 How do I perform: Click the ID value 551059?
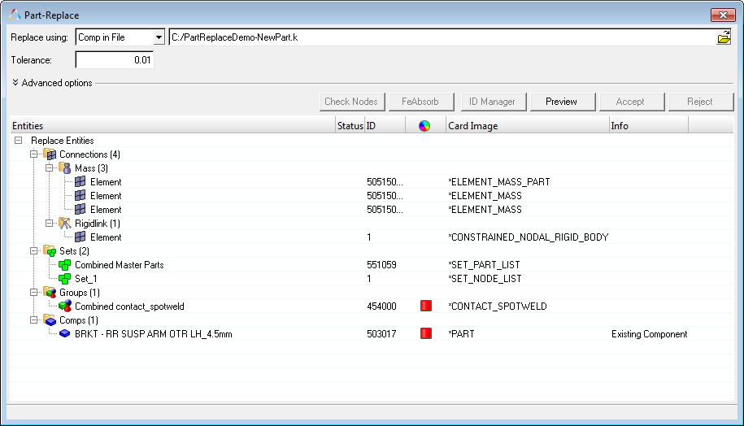pos(381,265)
